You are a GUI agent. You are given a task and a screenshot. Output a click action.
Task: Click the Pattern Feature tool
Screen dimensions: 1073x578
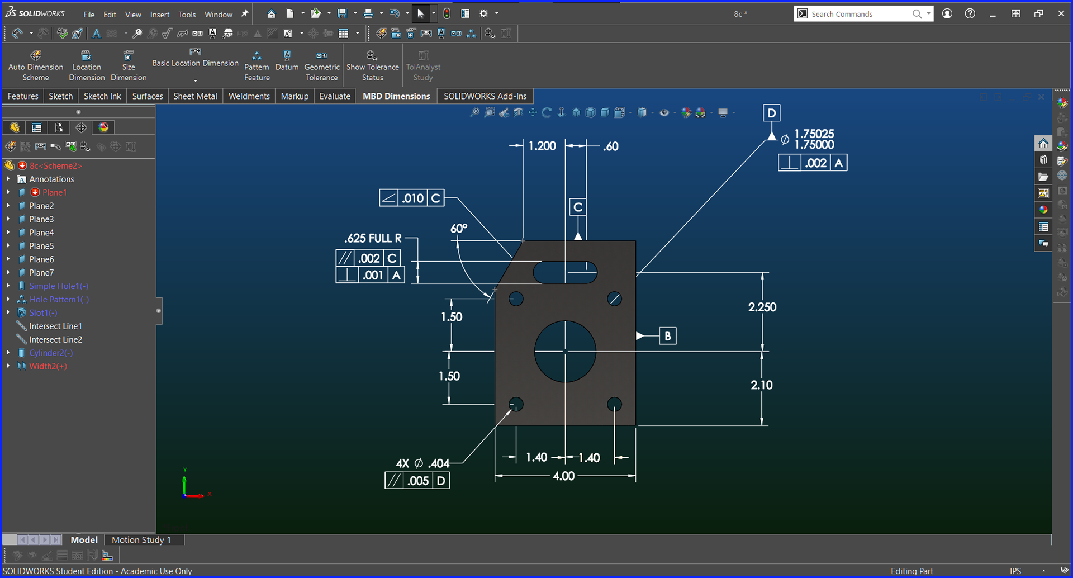pyautogui.click(x=257, y=65)
